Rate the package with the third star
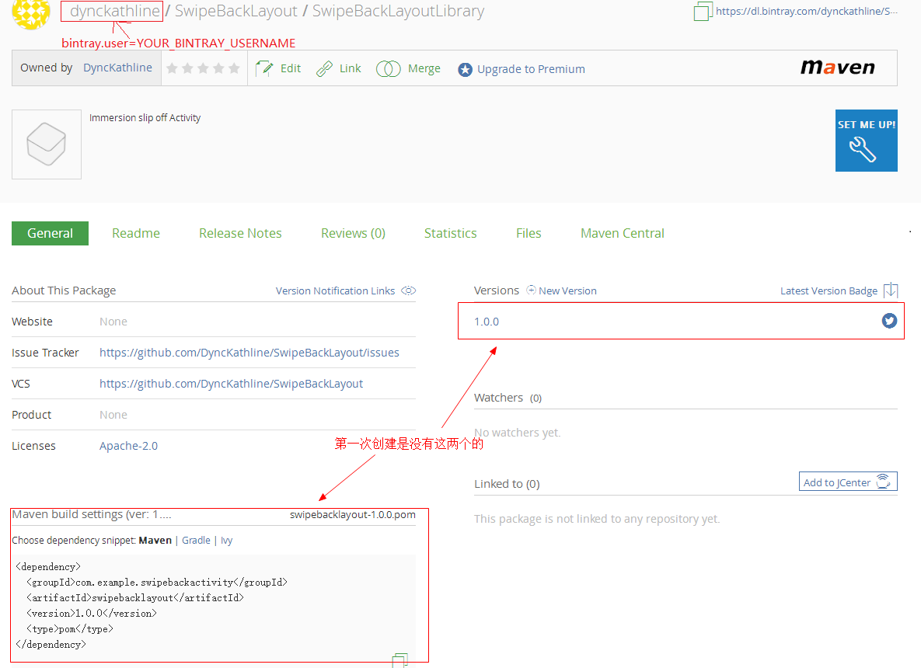 point(203,68)
